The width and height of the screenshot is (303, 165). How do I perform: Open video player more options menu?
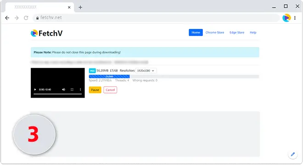(x=80, y=89)
